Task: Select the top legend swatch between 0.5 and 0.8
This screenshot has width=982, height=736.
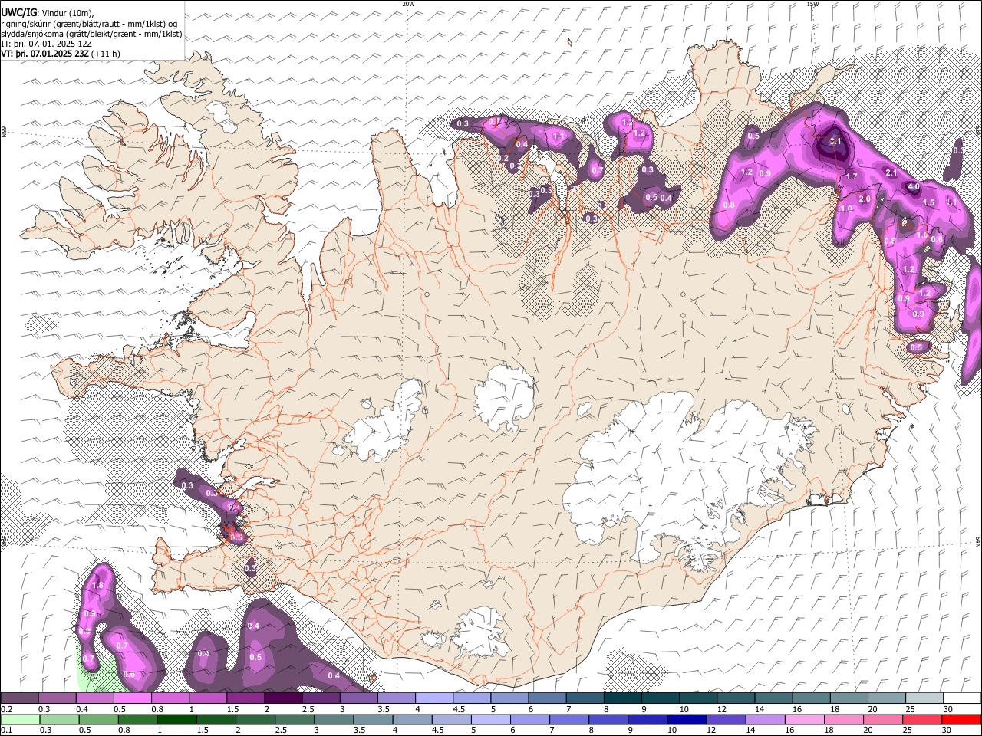Action: pos(132,698)
